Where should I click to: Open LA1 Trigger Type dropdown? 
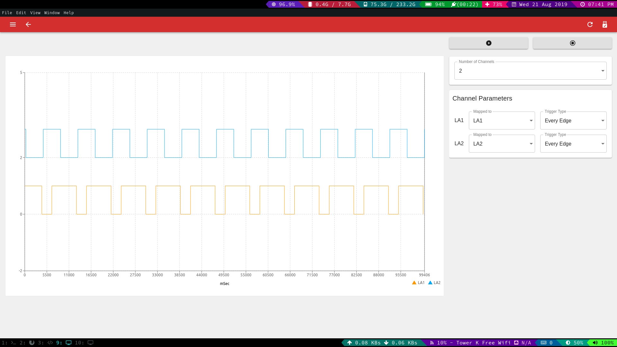(573, 121)
